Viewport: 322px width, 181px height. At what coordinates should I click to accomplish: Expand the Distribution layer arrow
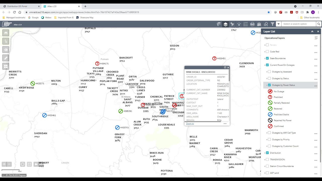(x=265, y=153)
